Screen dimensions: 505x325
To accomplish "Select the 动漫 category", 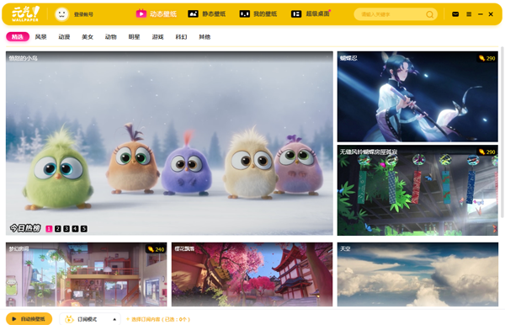I will tap(64, 37).
